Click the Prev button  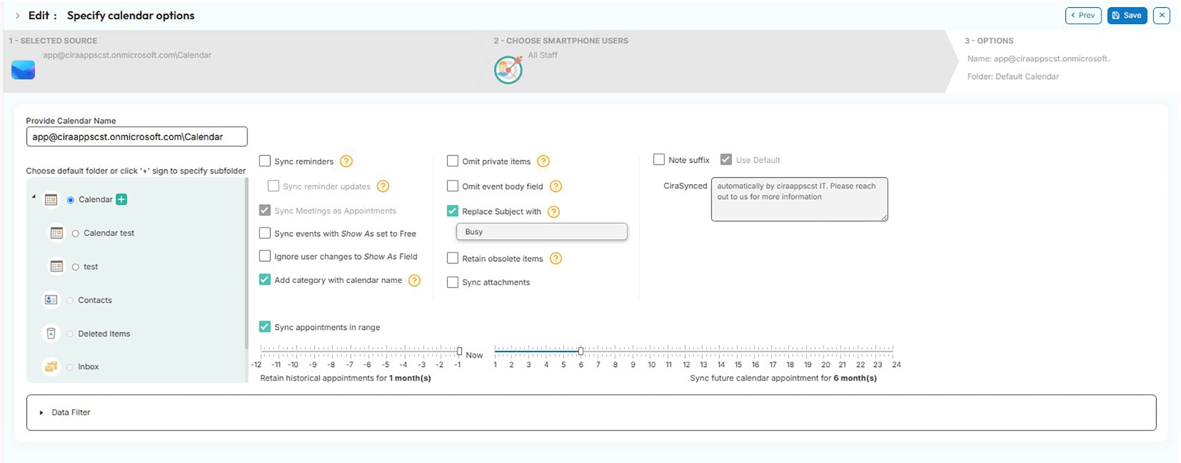tap(1083, 15)
